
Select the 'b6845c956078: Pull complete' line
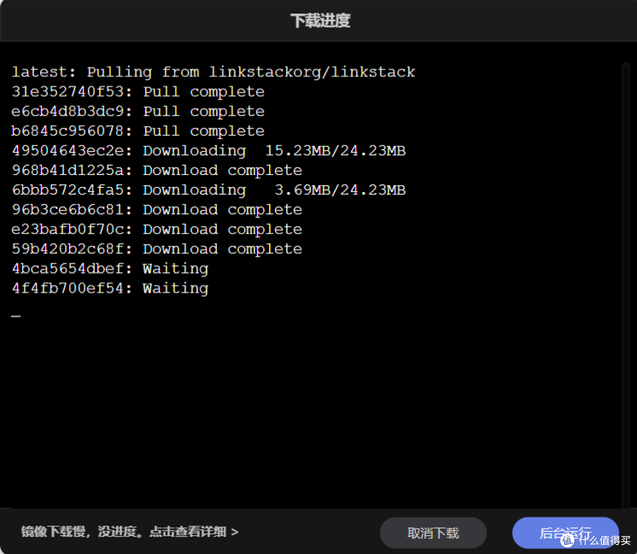(x=138, y=131)
